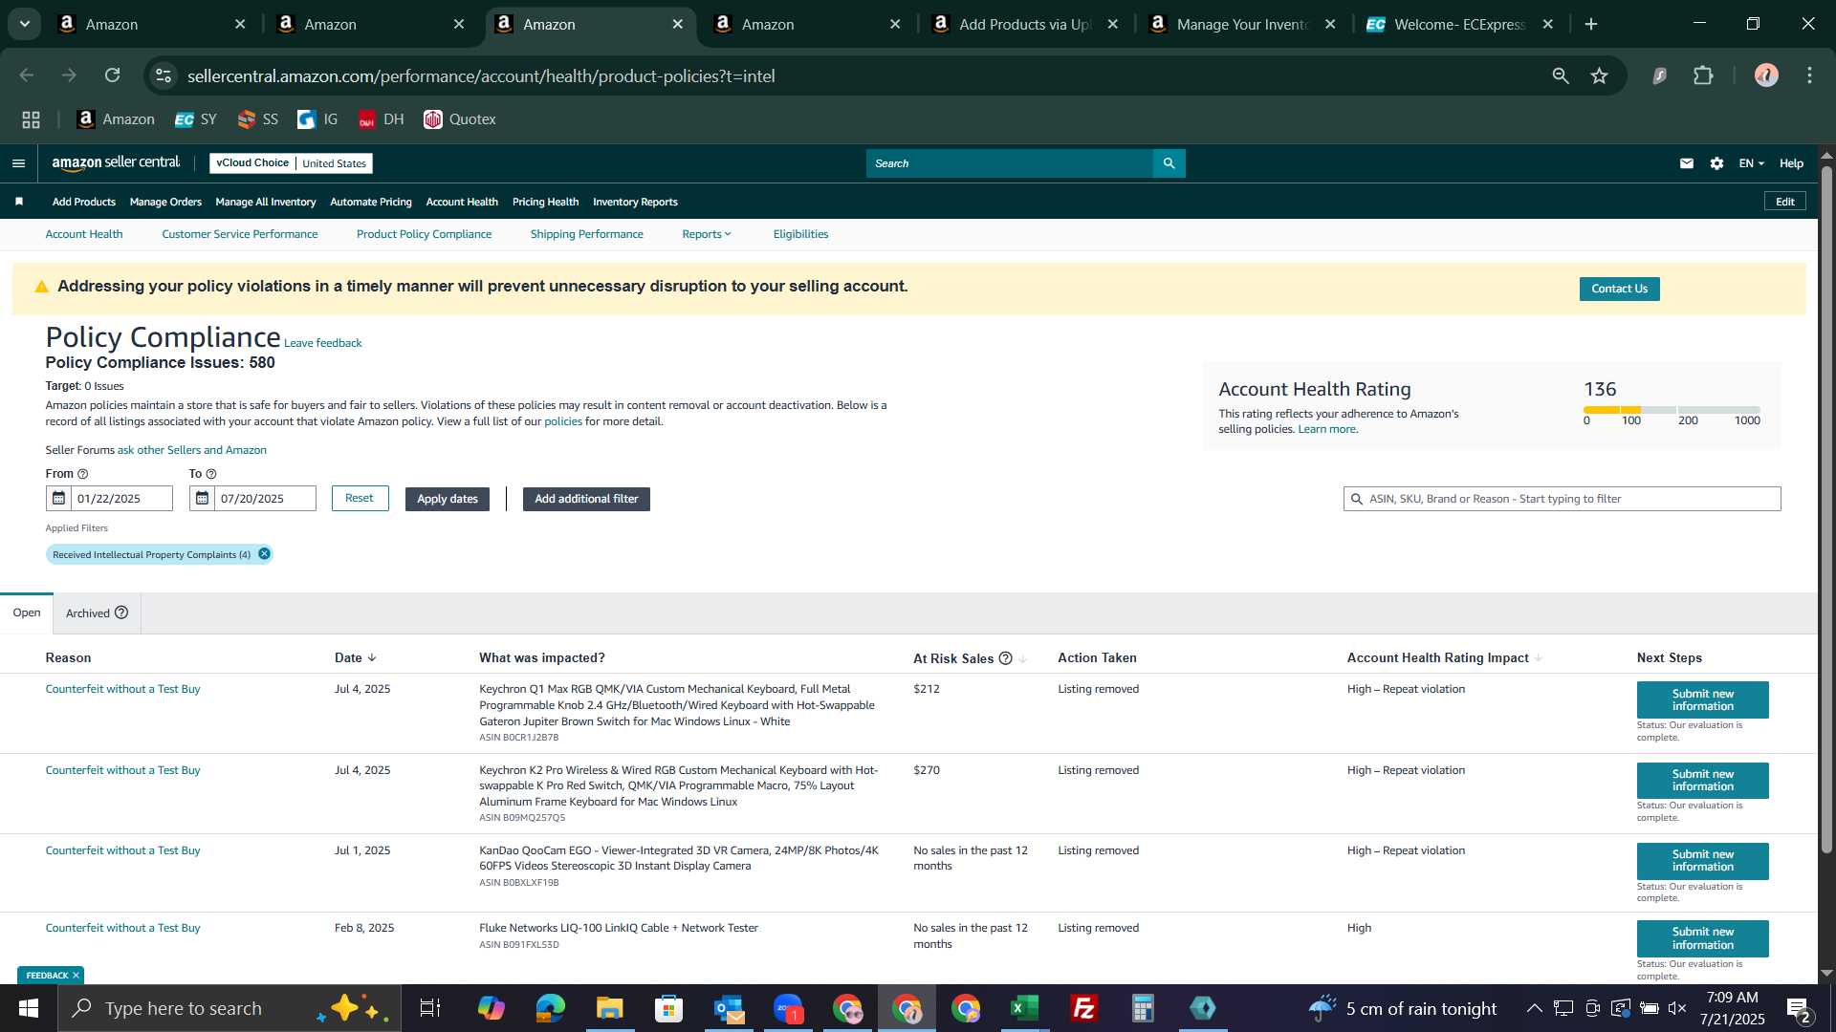Reload the page with browser refresh icon

[x=113, y=75]
